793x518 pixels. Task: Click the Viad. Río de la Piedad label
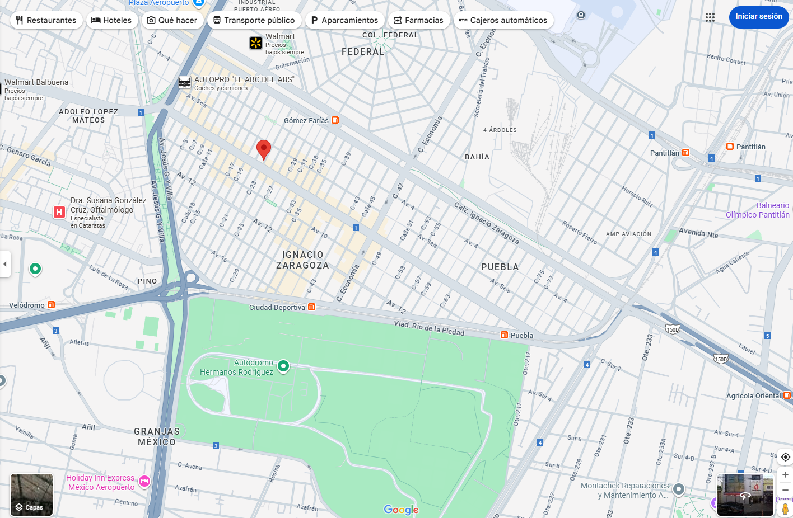click(429, 328)
